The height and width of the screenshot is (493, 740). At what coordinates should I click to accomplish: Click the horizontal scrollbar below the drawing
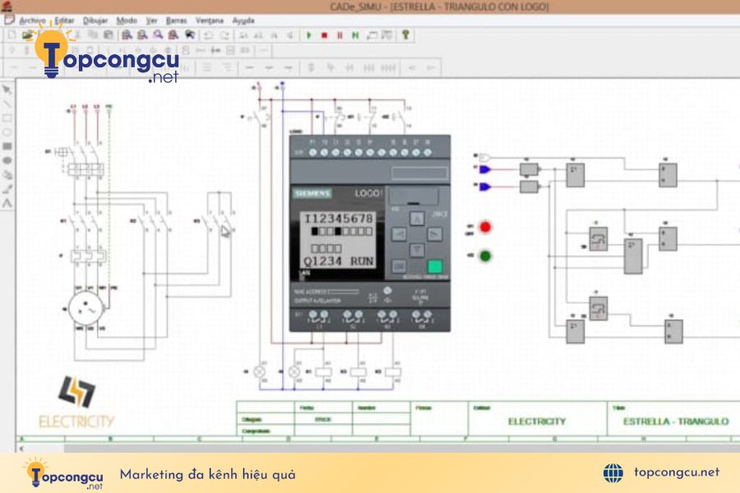[x=377, y=448]
